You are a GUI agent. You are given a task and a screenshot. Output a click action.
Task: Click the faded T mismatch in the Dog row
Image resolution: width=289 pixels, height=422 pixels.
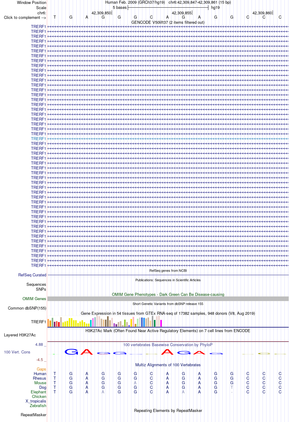232,388
